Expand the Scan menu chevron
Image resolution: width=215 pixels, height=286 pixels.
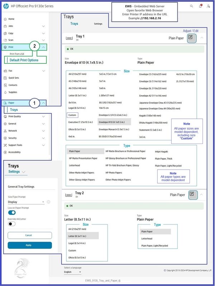pos(43,40)
